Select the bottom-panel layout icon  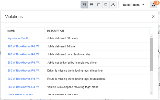pos(106,5)
